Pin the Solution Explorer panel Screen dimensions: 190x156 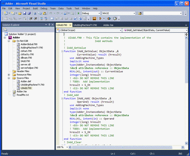[49, 25]
